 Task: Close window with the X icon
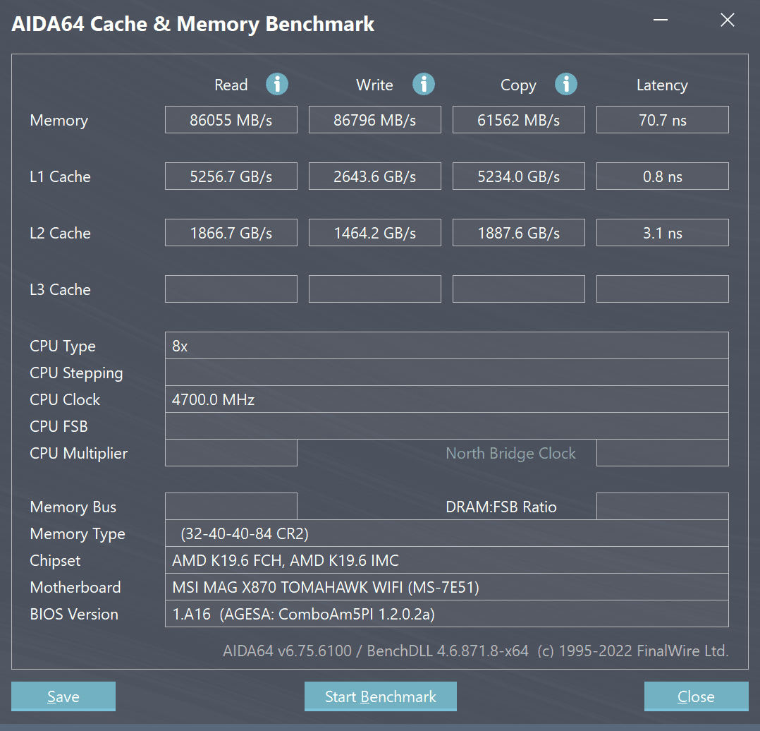(x=727, y=20)
